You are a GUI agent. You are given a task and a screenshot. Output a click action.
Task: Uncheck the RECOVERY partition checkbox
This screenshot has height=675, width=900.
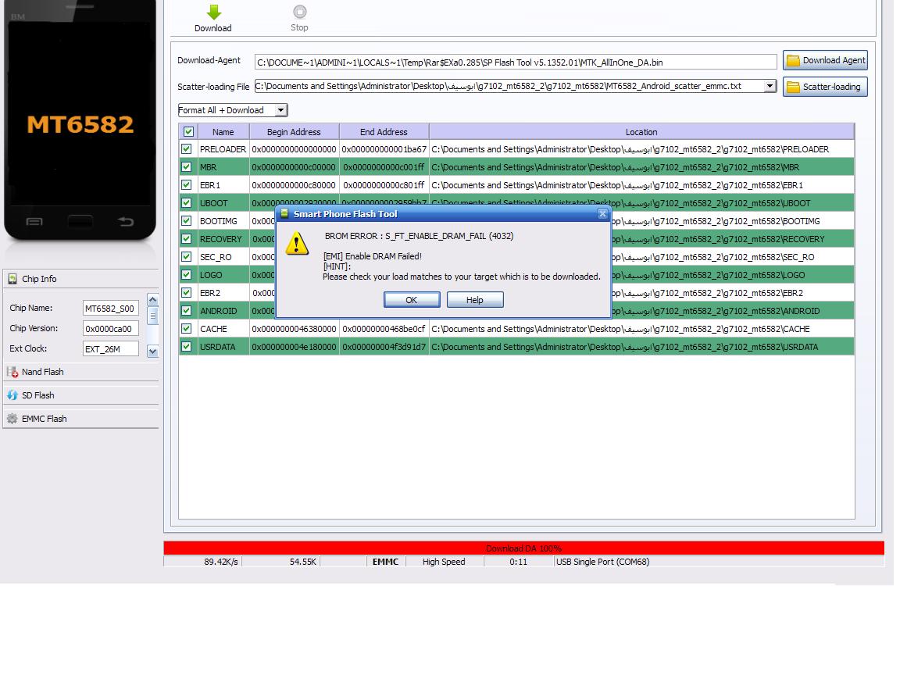pyautogui.click(x=187, y=239)
